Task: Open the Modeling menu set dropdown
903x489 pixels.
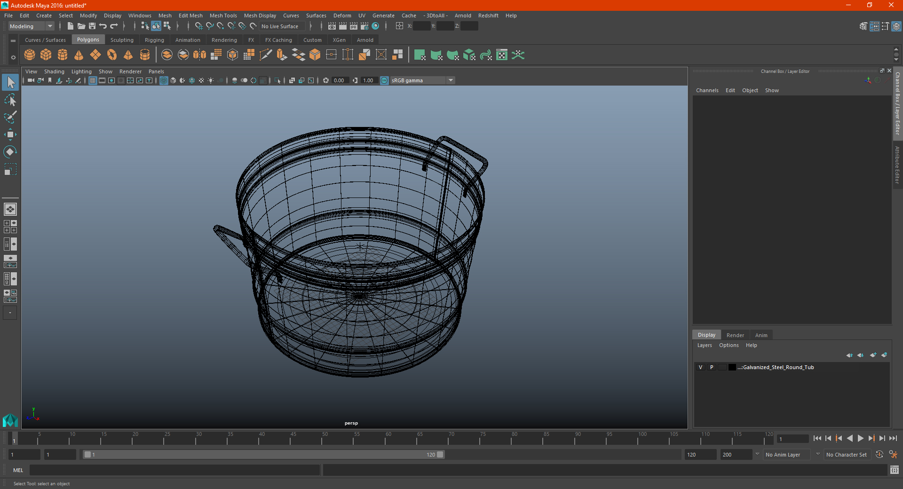Action: (x=31, y=26)
